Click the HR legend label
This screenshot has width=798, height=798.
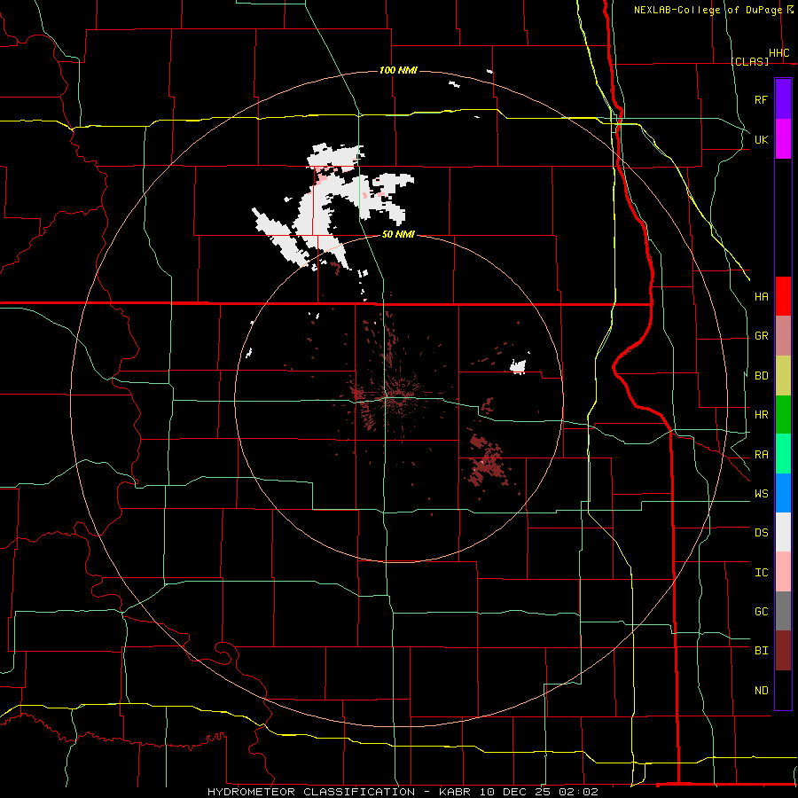[761, 415]
